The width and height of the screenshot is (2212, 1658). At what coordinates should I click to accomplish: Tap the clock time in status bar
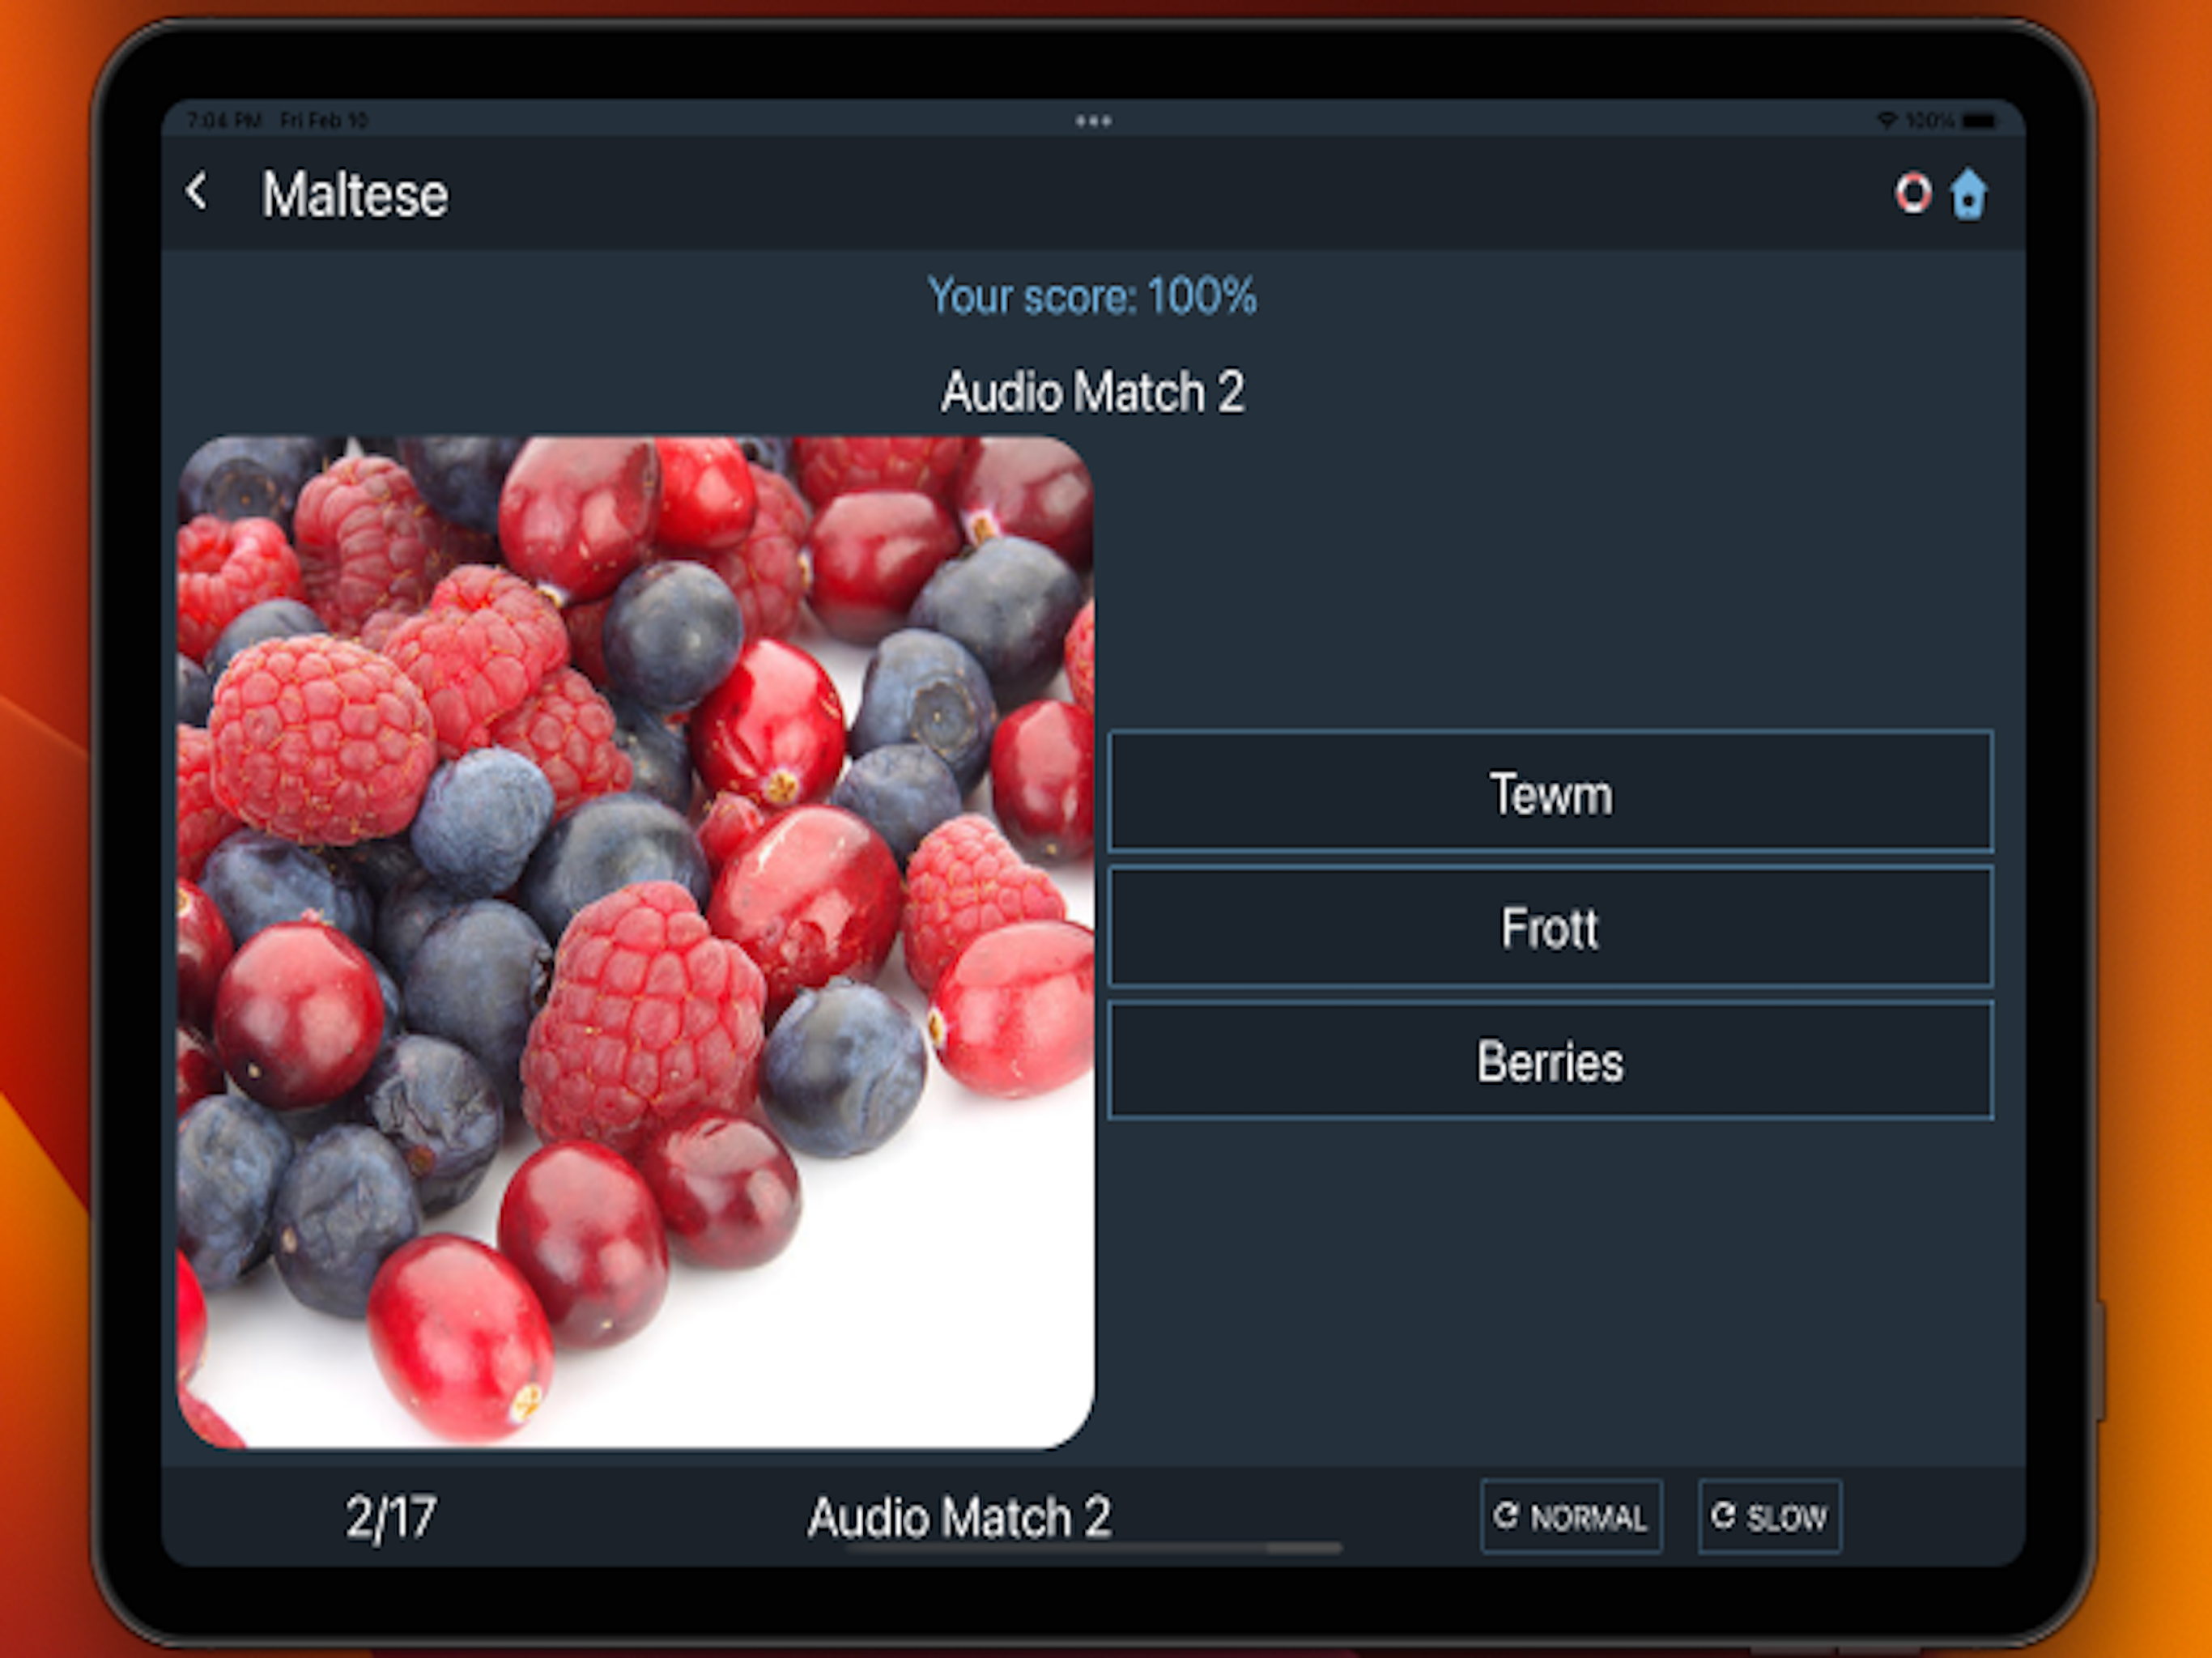(x=224, y=121)
